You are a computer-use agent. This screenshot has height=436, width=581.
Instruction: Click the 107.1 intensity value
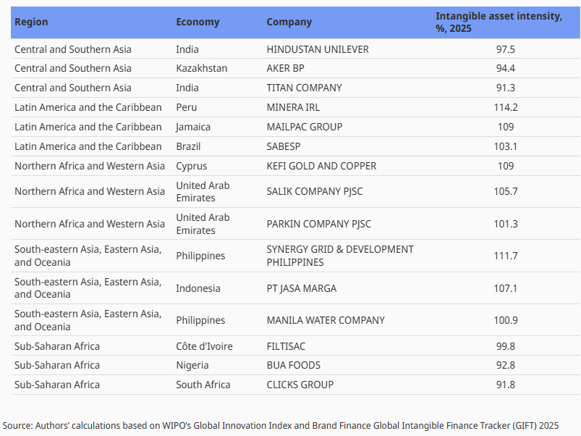tap(506, 288)
